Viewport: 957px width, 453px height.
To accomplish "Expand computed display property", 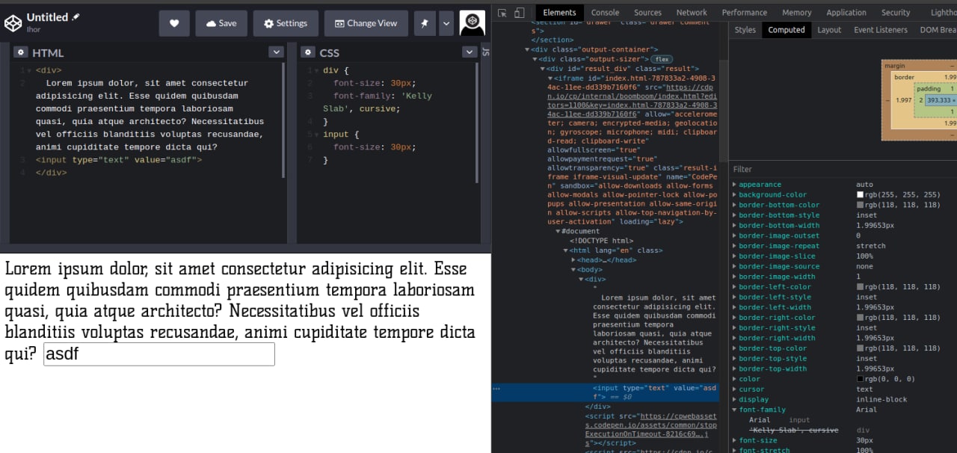I will point(734,399).
